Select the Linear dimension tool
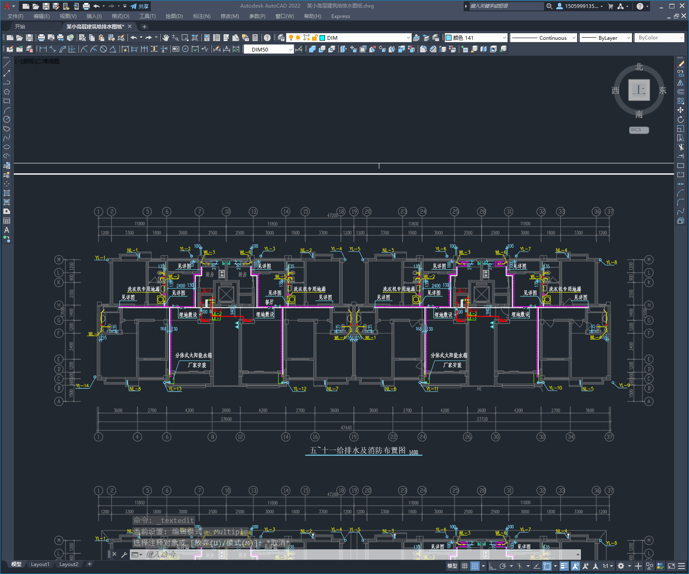689x574 pixels. pos(43,49)
